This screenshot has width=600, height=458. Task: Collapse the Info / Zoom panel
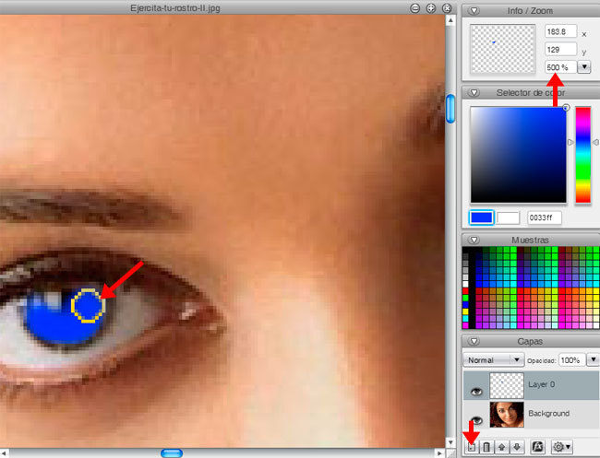click(474, 11)
